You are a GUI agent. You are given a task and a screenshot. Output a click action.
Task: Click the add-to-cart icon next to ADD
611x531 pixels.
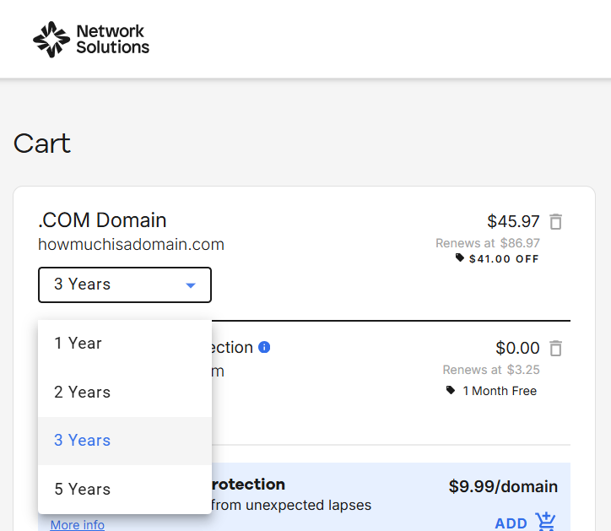point(546,522)
